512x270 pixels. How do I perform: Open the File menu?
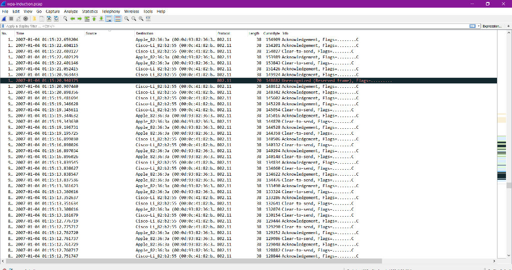click(x=5, y=11)
